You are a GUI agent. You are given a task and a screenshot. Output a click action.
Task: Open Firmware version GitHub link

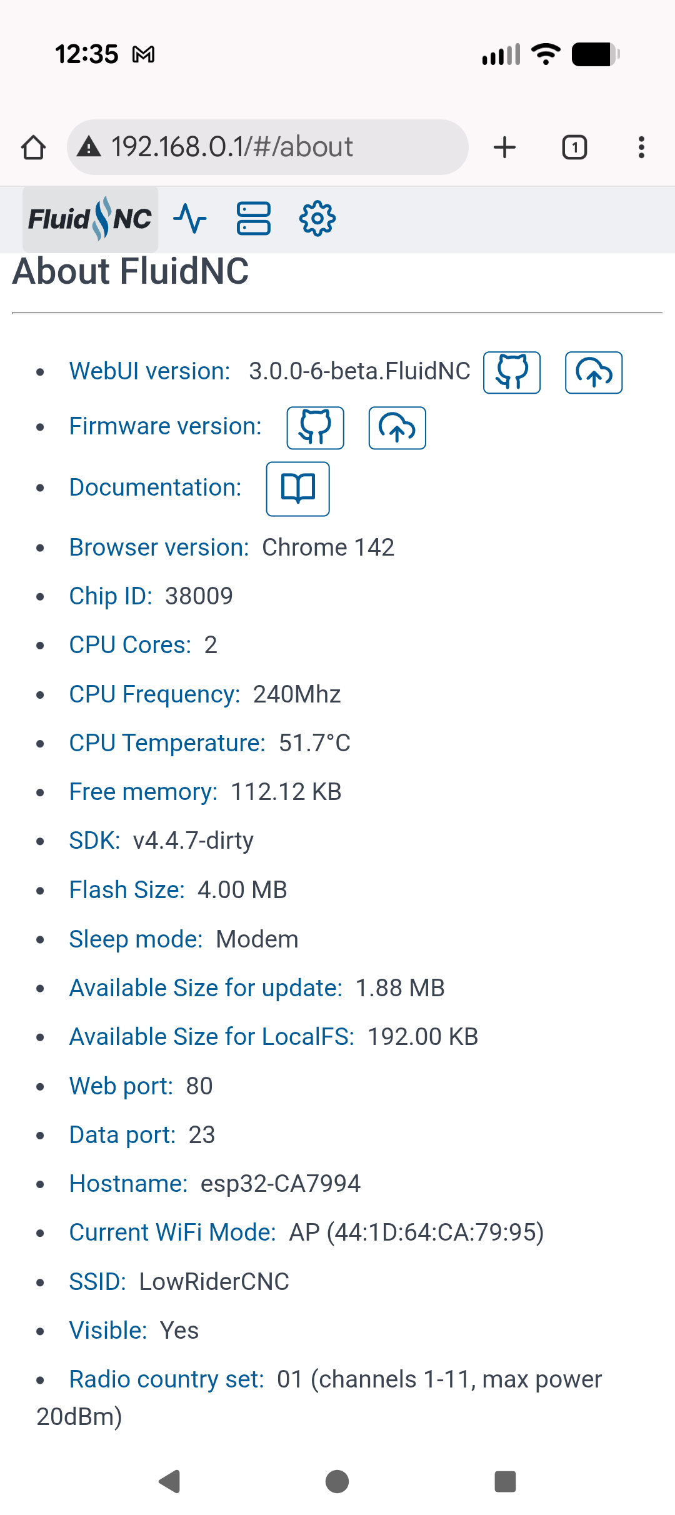pyautogui.click(x=315, y=427)
